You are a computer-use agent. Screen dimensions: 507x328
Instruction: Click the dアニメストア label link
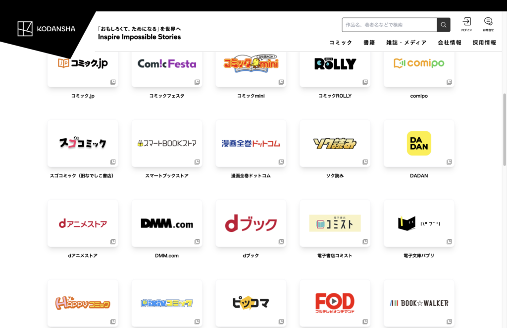coord(83,256)
